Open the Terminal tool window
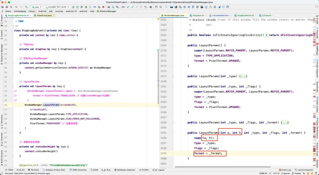Image resolution: width=319 pixels, height=175 pixels. [x=34, y=170]
